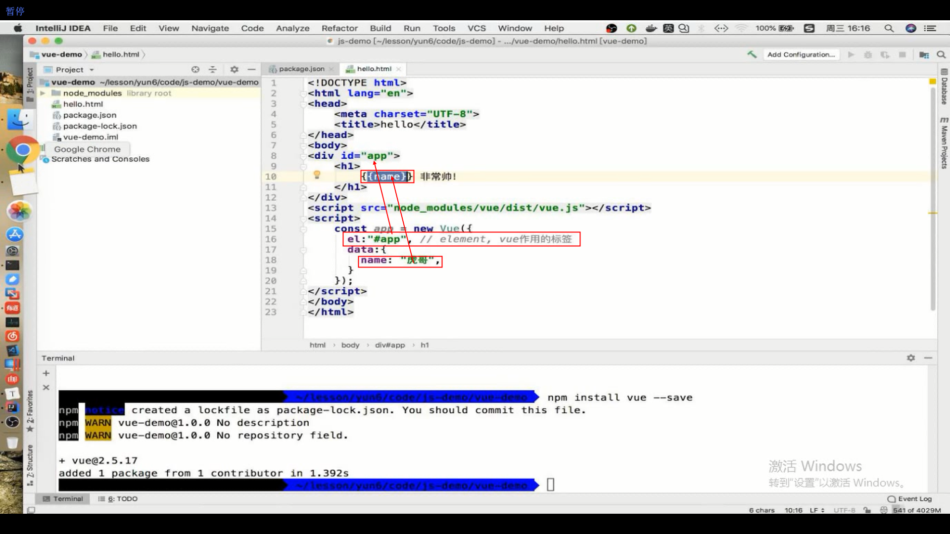Open Project Structure toolbar icon
The image size is (950, 534).
[x=923, y=54]
